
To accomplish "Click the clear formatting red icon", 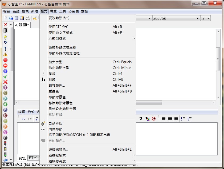I will click(x=154, y=119).
